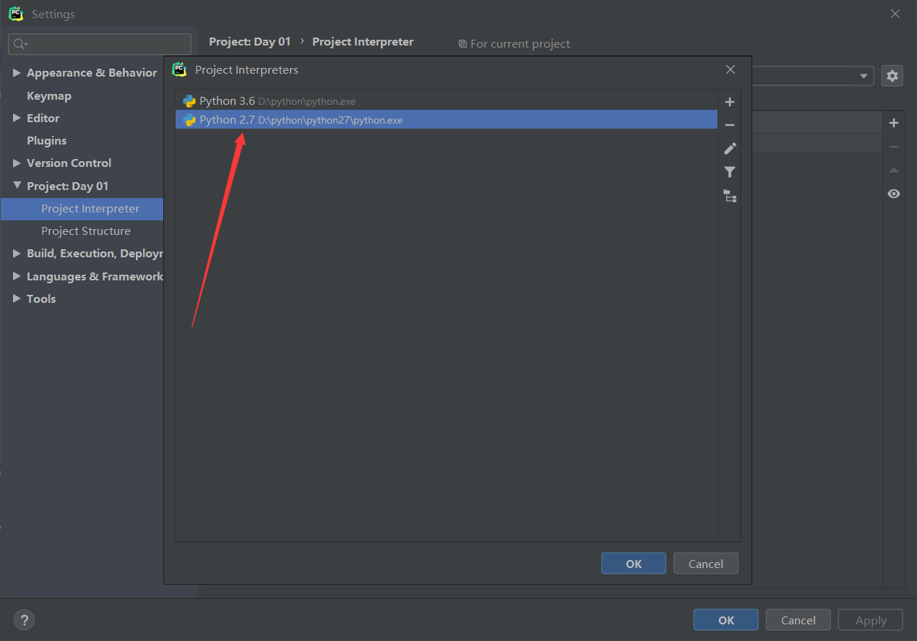Edit the selected interpreter with pencil icon
This screenshot has height=641, width=917.
click(x=730, y=148)
